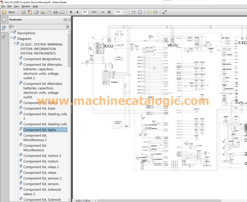Go to previous page with up arrow
This screenshot has height=202, width=247.
tap(71, 12)
